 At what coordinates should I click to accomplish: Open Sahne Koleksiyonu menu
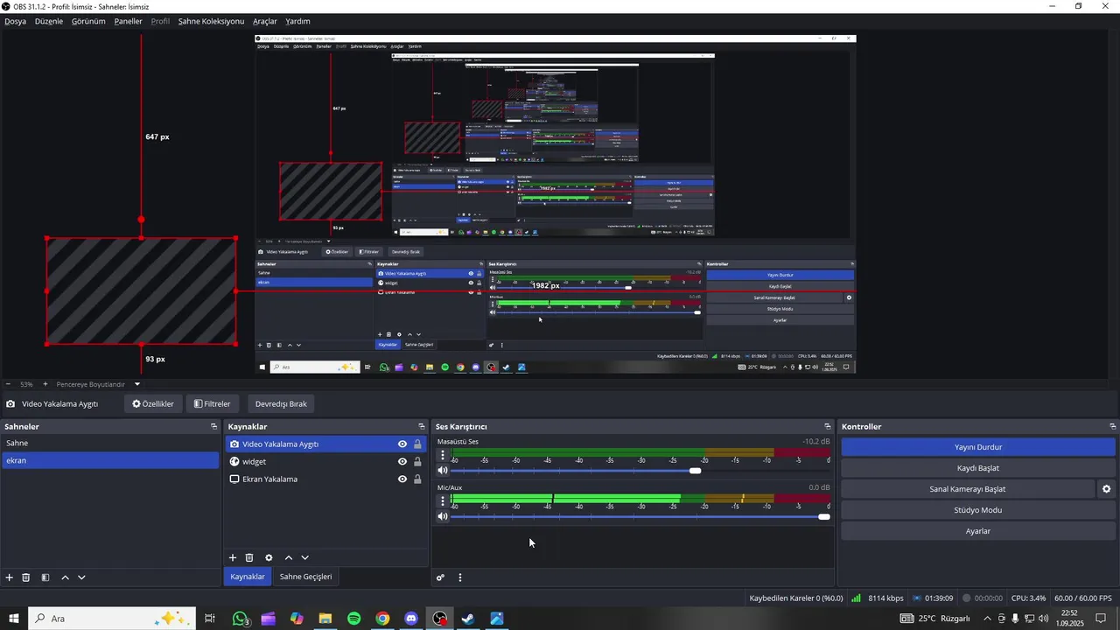tap(211, 21)
